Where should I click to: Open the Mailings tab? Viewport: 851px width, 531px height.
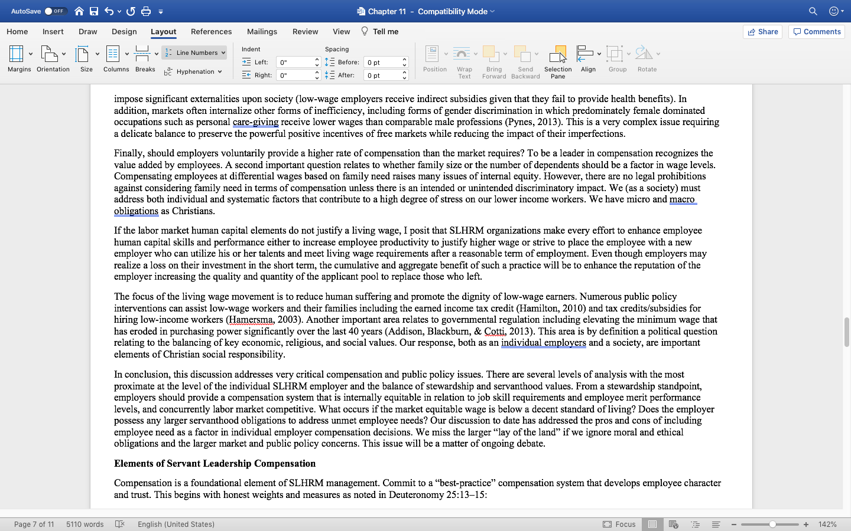[x=262, y=31]
